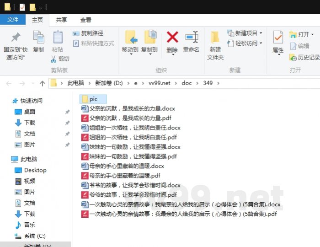Click 349 in the address breadcrumb
This screenshot has height=247, width=320.
coord(208,83)
